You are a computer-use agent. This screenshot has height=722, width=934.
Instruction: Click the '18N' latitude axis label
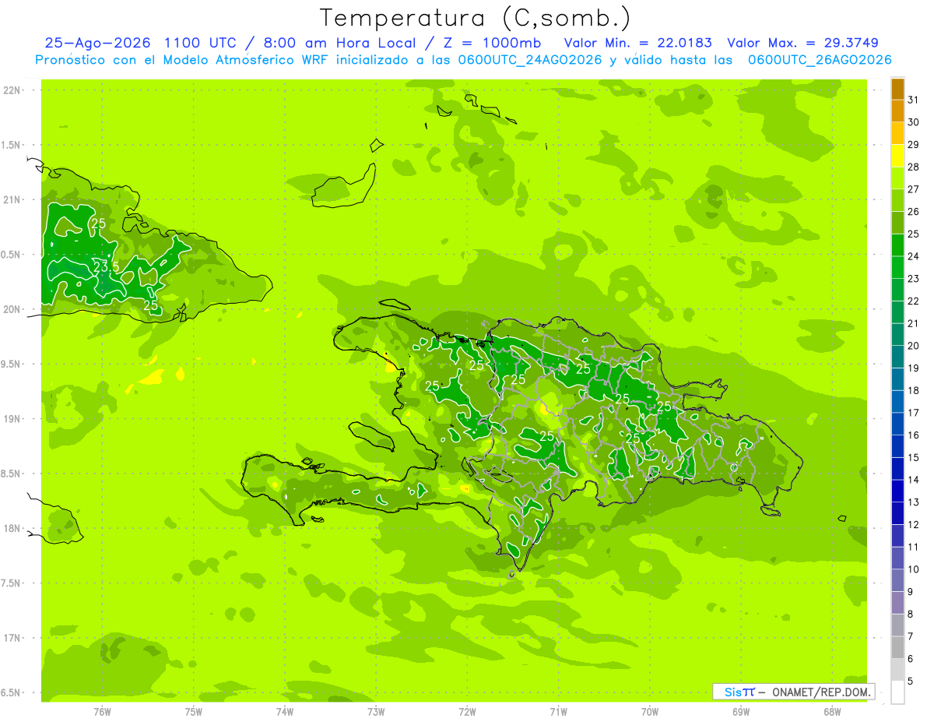(x=11, y=529)
